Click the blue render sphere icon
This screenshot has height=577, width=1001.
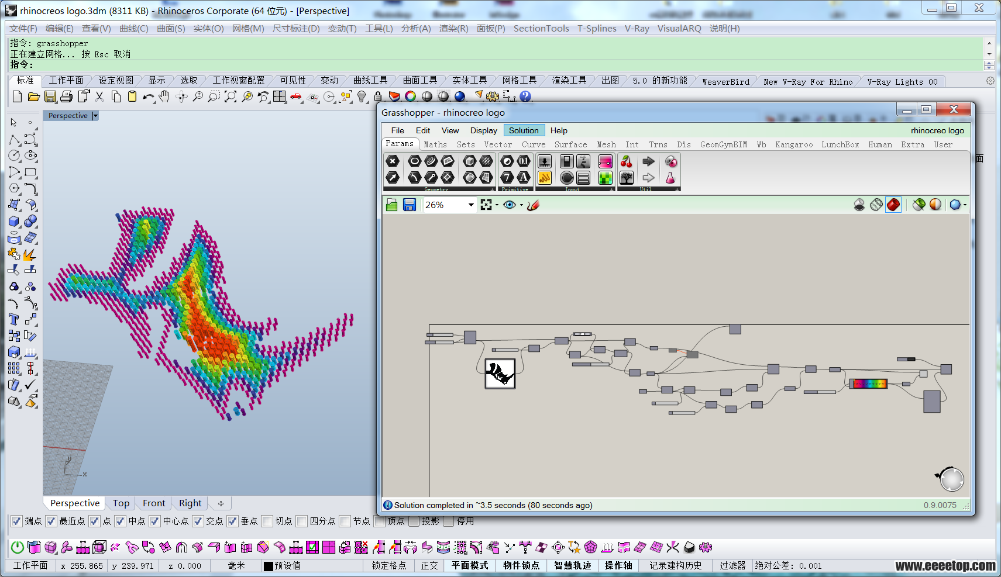(460, 96)
